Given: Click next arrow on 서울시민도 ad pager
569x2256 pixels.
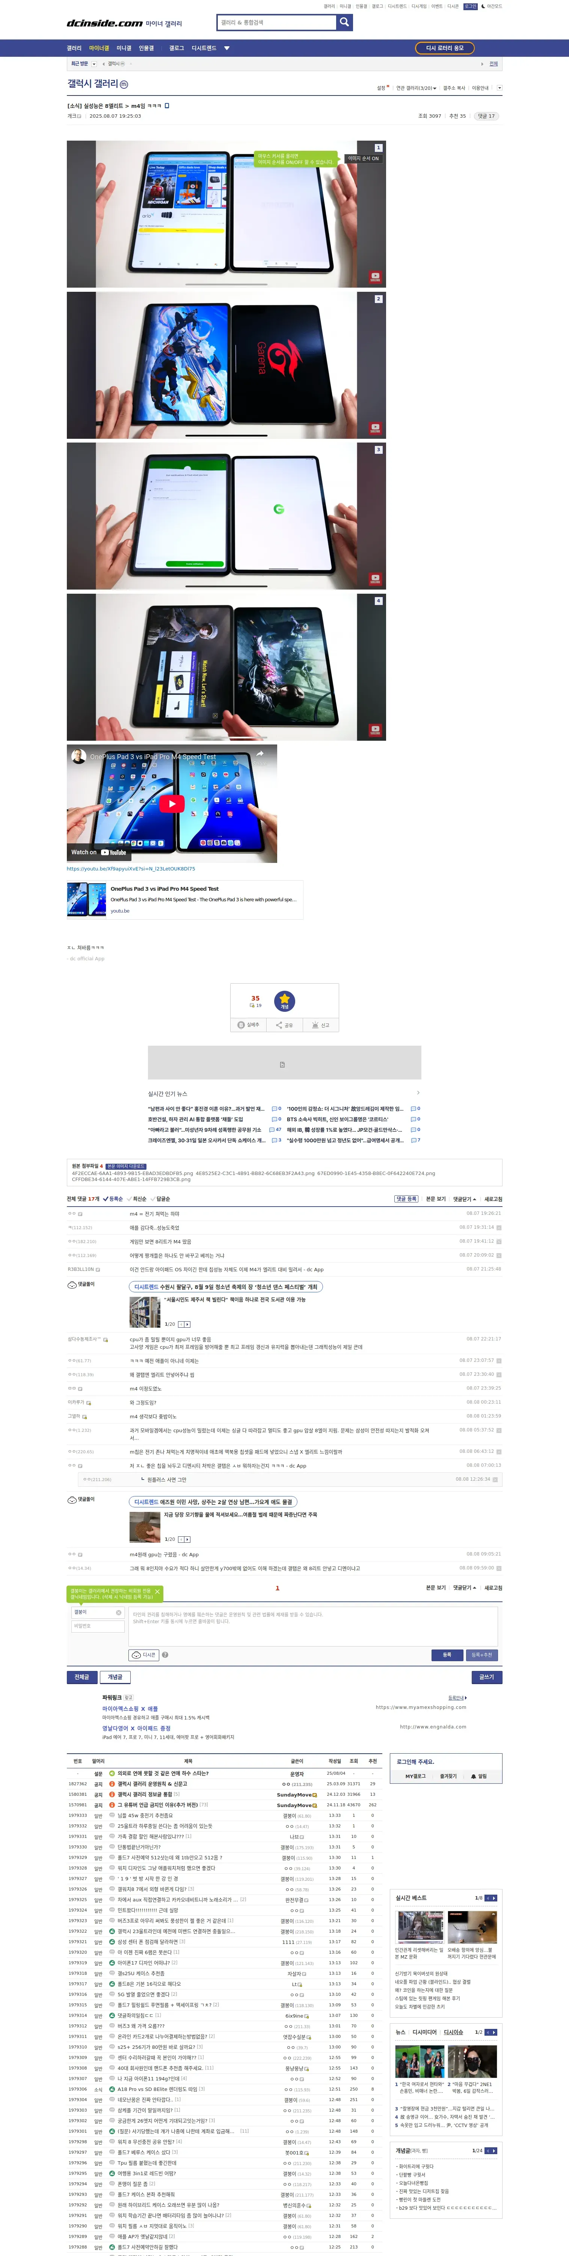Looking at the screenshot, I should pyautogui.click(x=187, y=1324).
